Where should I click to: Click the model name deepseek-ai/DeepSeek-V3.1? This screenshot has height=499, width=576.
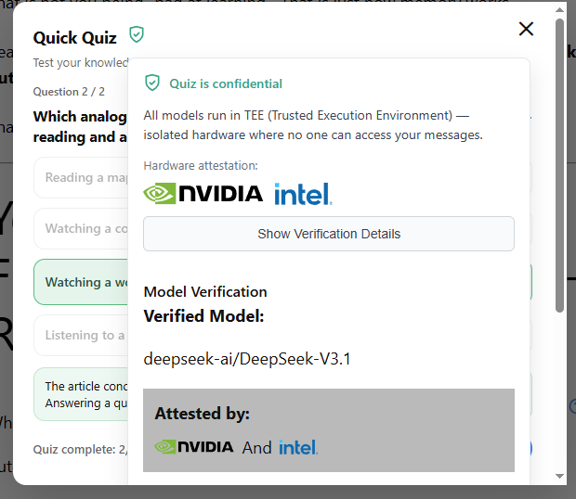247,359
